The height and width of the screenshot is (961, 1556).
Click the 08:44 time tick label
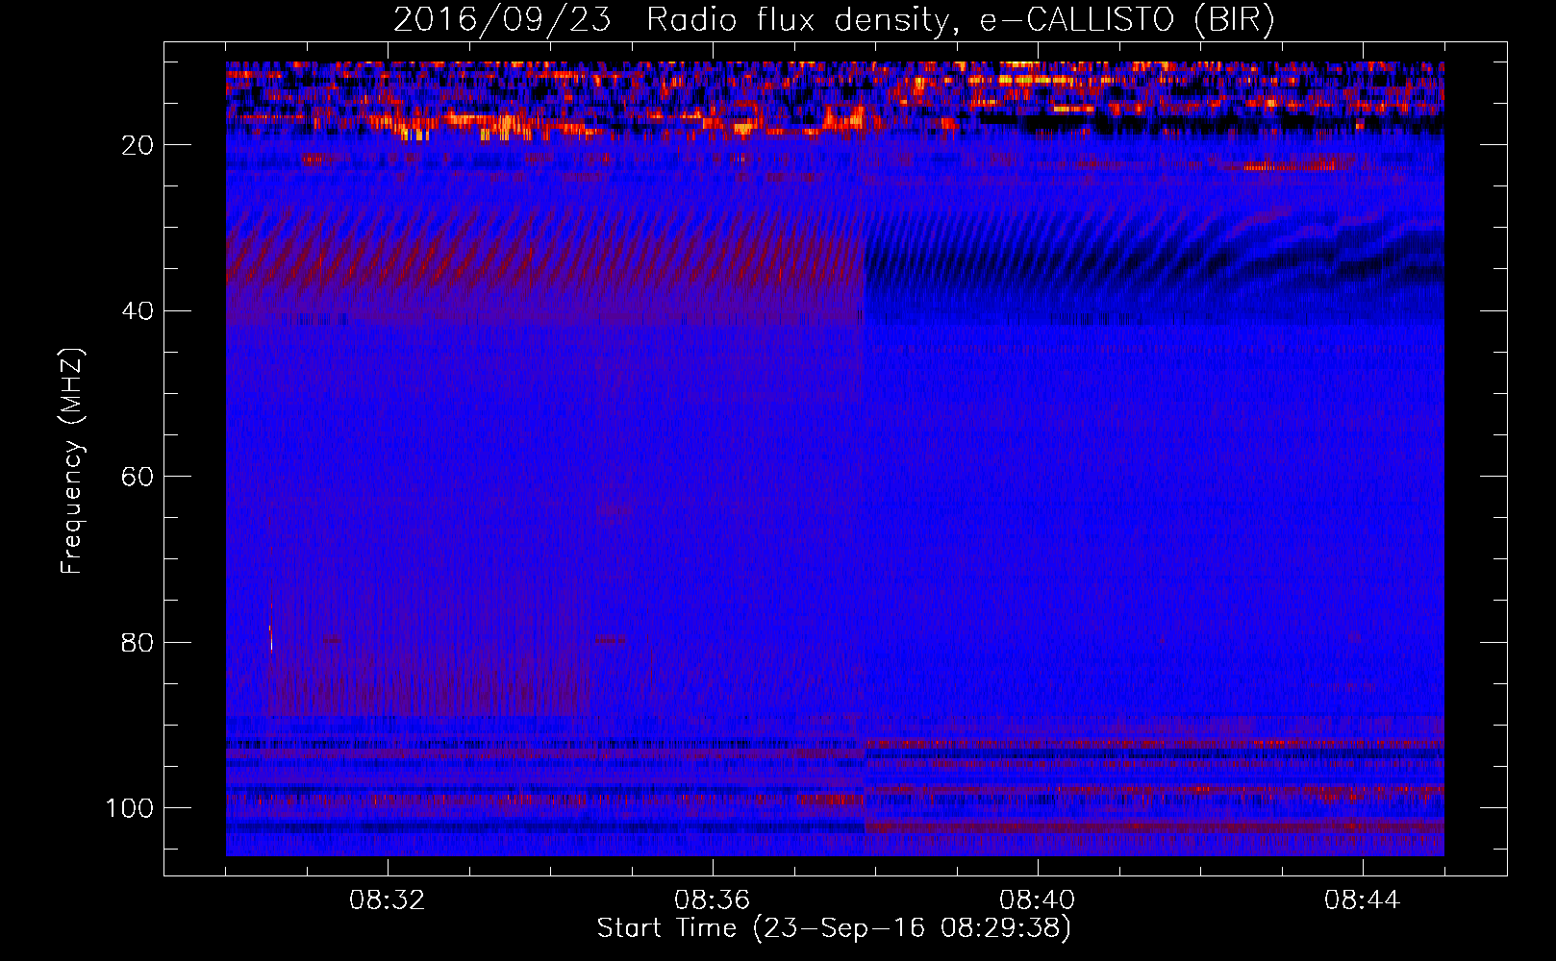[x=1363, y=900]
